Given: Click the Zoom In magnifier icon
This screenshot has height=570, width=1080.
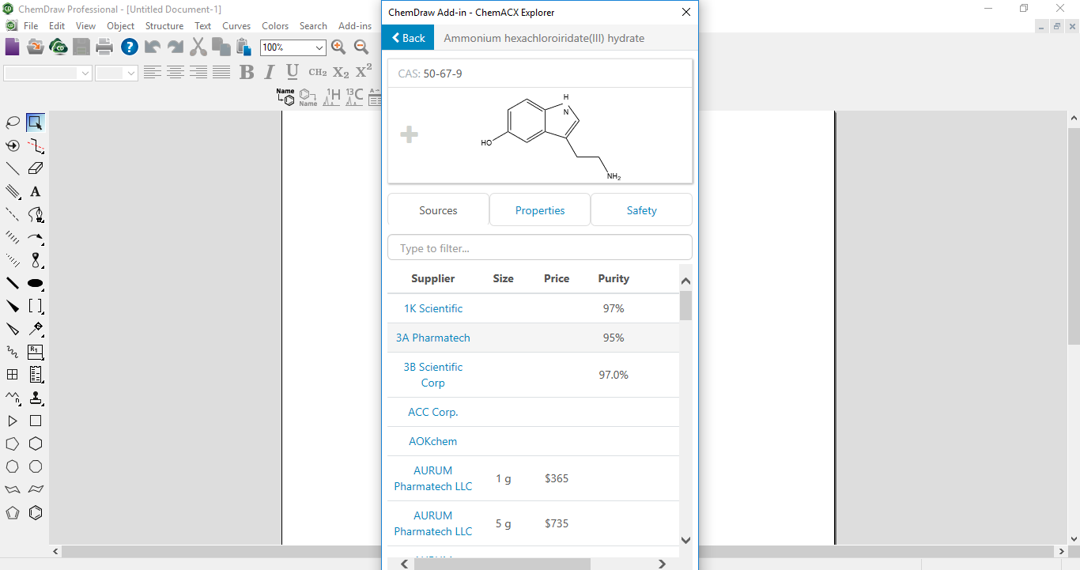Looking at the screenshot, I should (338, 47).
